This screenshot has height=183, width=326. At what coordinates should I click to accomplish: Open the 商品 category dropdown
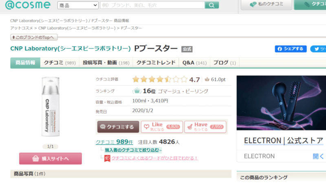pos(78,5)
